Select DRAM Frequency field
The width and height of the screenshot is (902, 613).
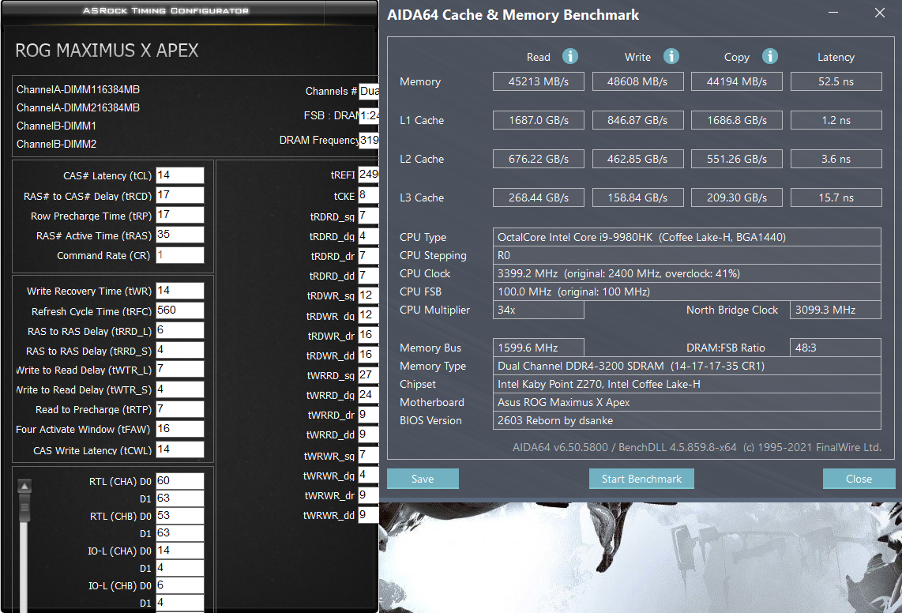point(369,140)
